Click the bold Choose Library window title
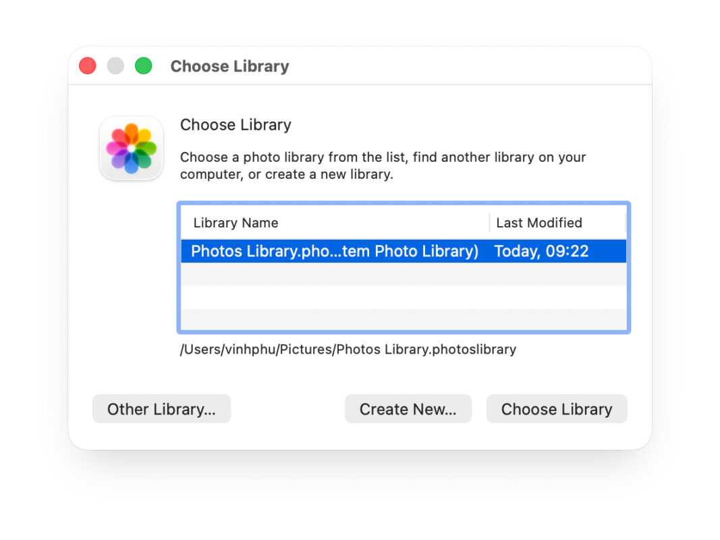The height and width of the screenshot is (540, 720). click(x=229, y=66)
